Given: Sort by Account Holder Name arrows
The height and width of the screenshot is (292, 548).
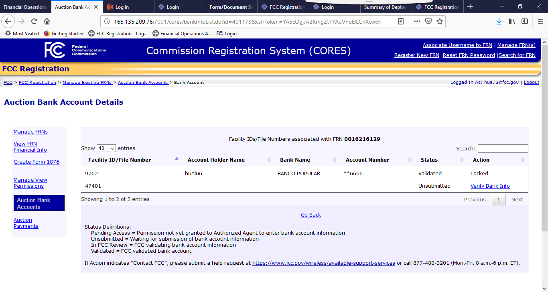Looking at the screenshot, I should pyautogui.click(x=269, y=160).
